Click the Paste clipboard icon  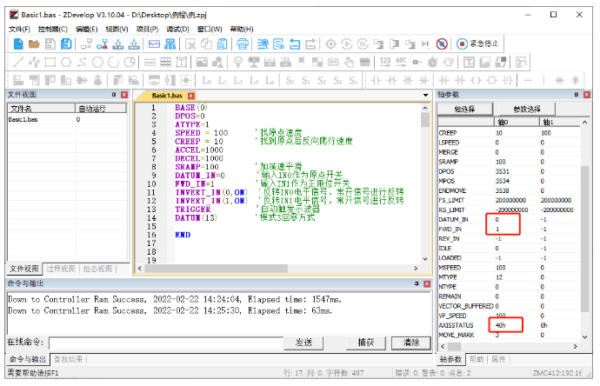click(x=222, y=44)
